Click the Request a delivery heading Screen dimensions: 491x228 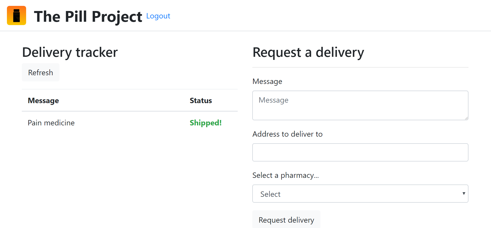point(308,52)
